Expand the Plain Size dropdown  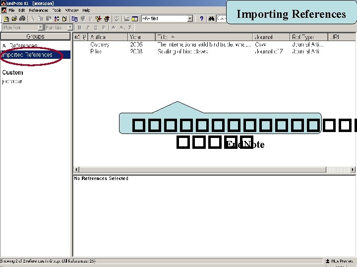[70, 28]
